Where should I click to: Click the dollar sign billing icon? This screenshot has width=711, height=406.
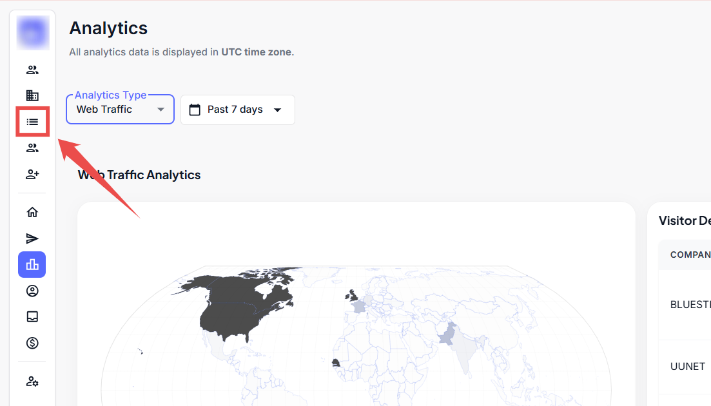(x=32, y=343)
